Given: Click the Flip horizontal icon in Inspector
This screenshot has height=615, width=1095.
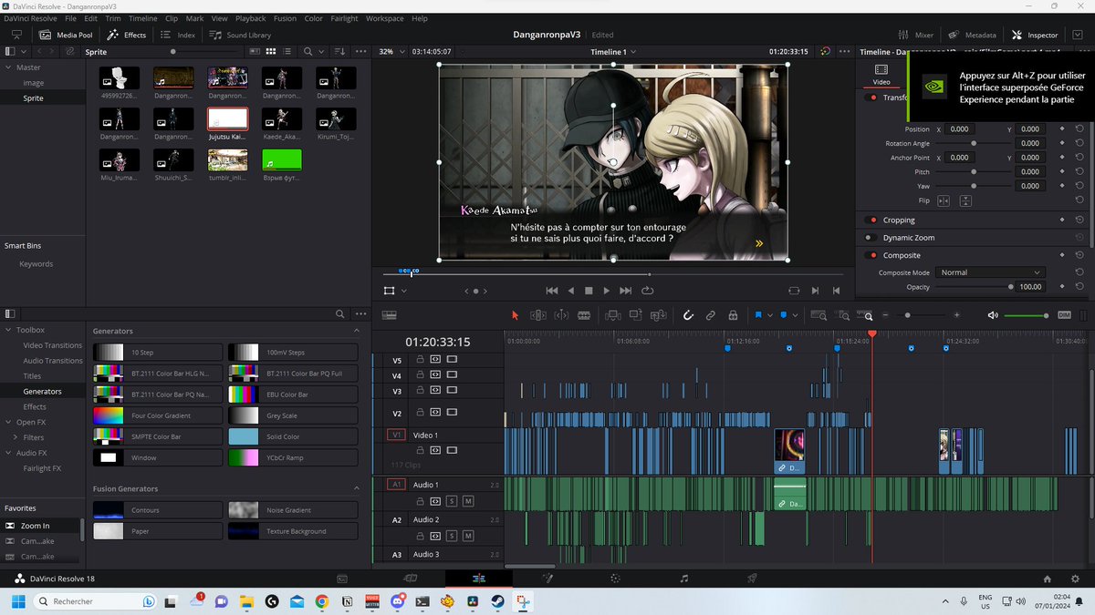Looking at the screenshot, I should [944, 200].
